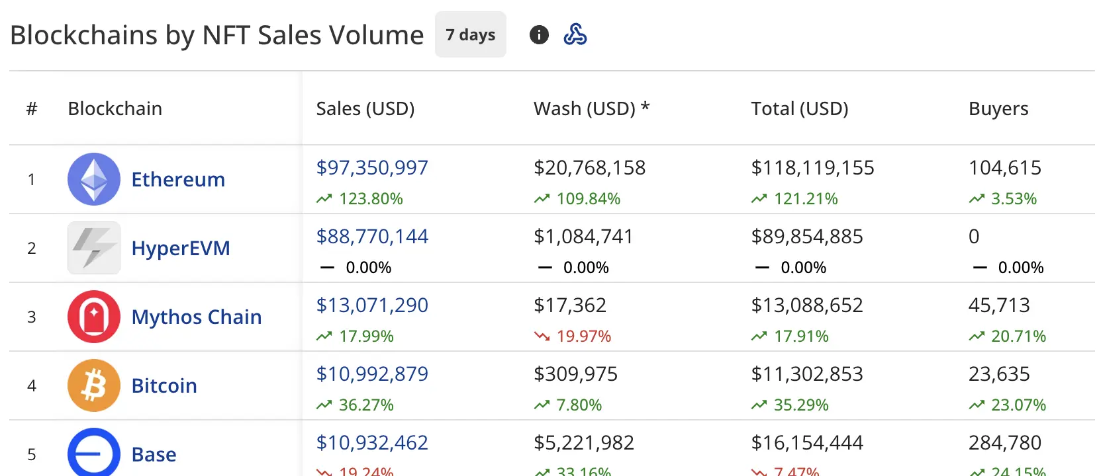Sort by Wash (USD) column header

[x=591, y=108]
